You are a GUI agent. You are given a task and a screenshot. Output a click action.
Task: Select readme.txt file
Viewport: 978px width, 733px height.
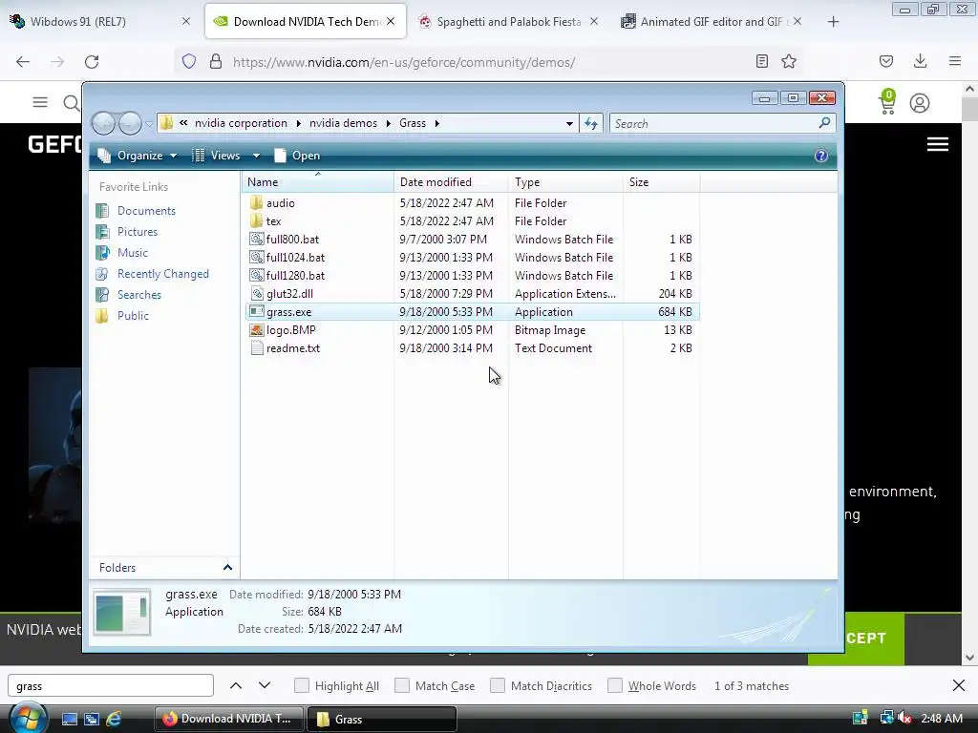click(x=472, y=347)
